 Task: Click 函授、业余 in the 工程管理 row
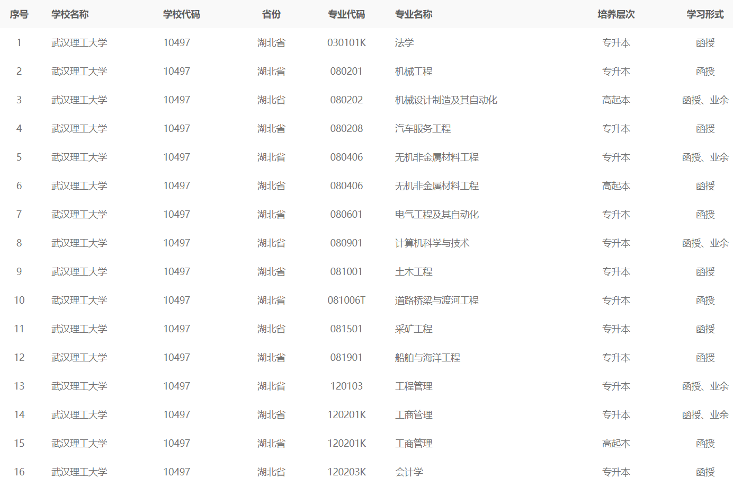(x=705, y=386)
